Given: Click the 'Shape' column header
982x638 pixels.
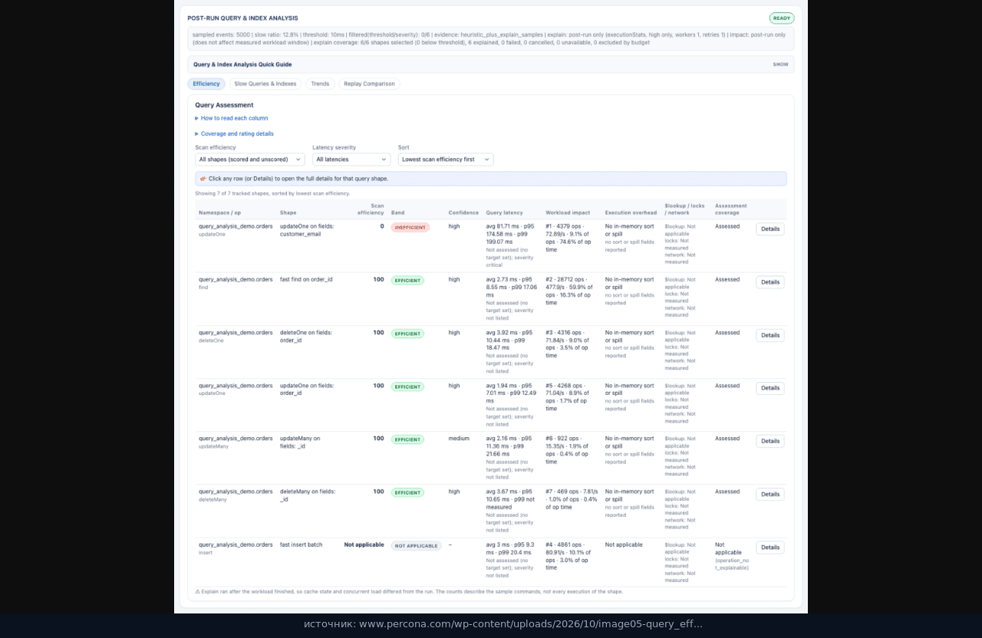Looking at the screenshot, I should 288,212.
